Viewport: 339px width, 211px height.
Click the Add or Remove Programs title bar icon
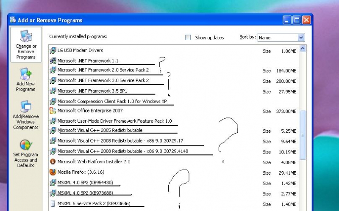[x=13, y=20]
